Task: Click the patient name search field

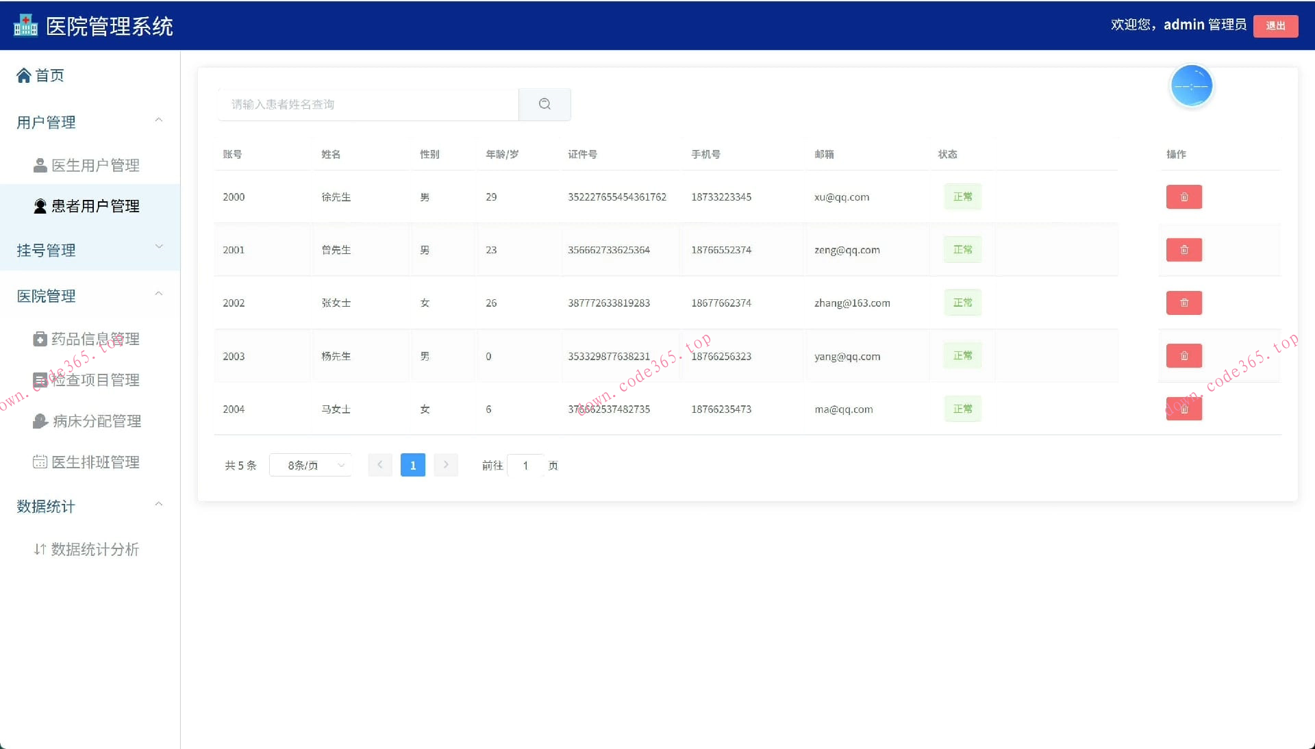Action: point(368,104)
